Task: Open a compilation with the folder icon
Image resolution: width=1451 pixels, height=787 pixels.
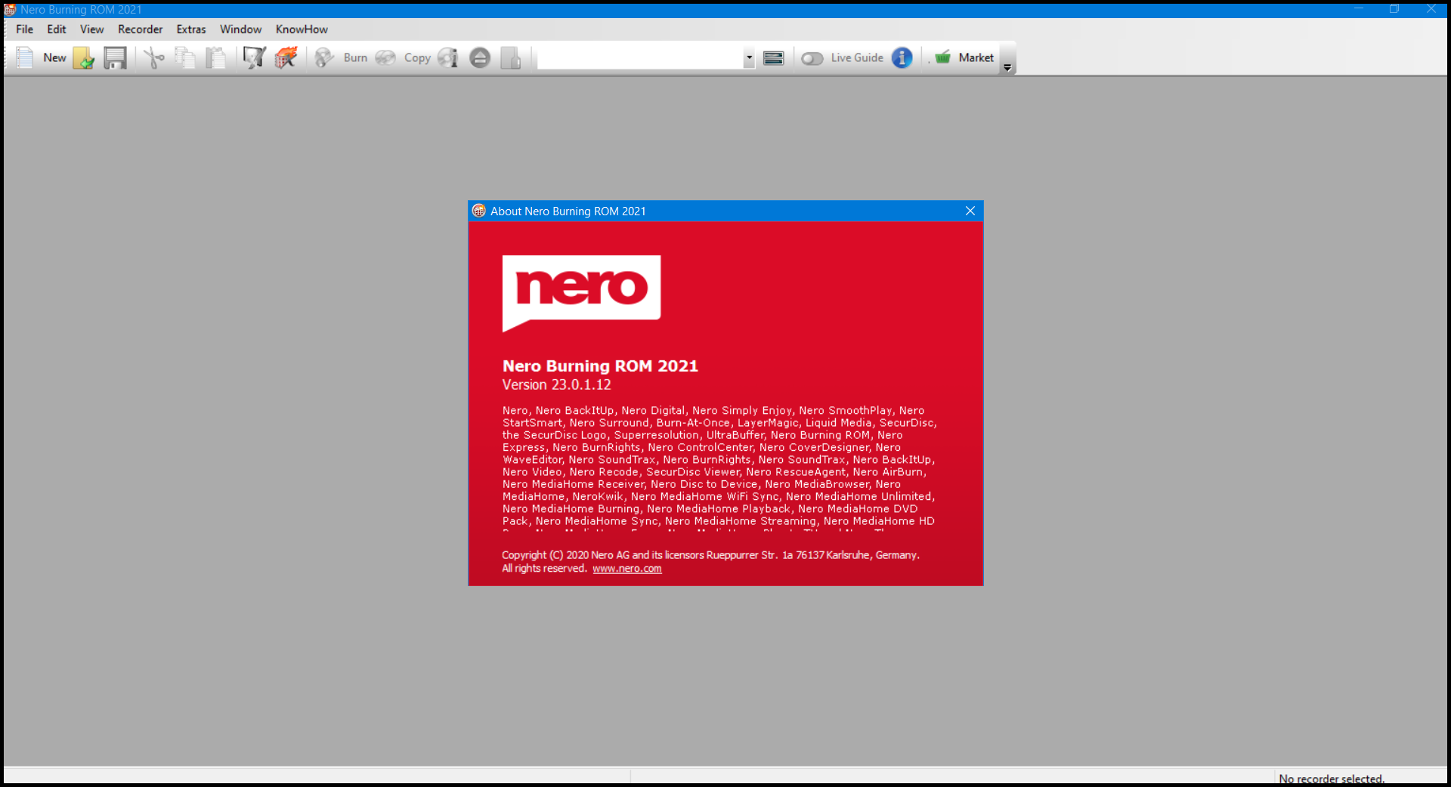Action: tap(84, 57)
